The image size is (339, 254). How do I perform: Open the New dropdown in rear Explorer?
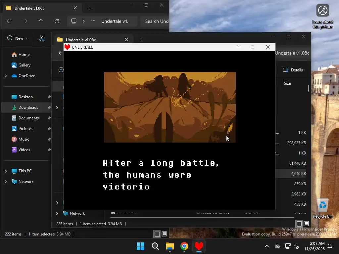(x=17, y=38)
